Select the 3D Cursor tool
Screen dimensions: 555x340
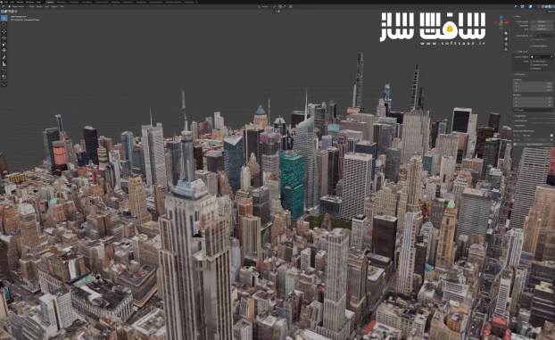click(x=4, y=25)
